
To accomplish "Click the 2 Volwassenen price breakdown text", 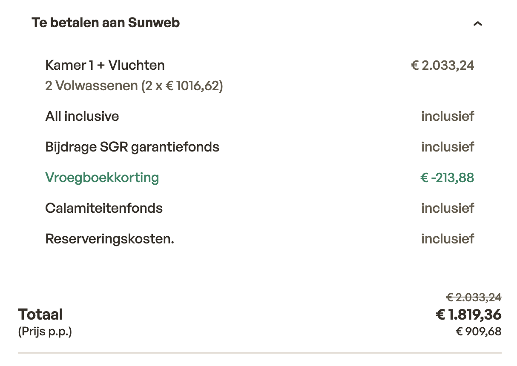I will pyautogui.click(x=134, y=86).
